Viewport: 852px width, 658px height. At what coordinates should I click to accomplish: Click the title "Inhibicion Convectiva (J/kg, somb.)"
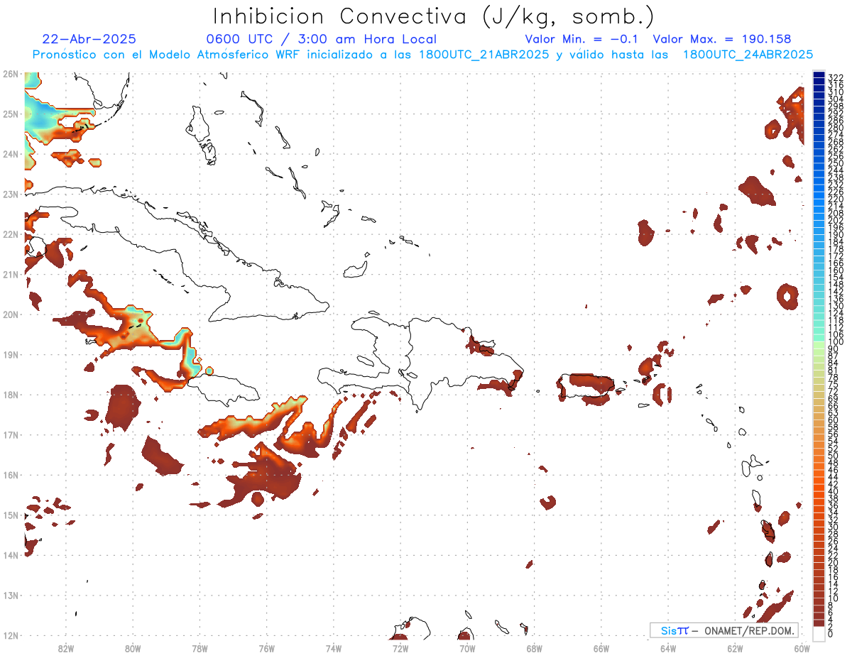(433, 16)
